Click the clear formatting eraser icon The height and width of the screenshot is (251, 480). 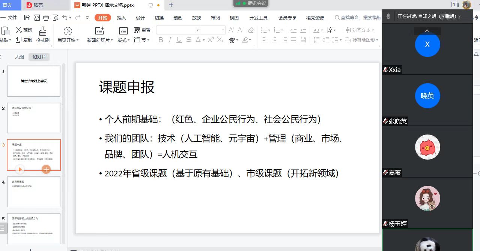(x=251, y=30)
